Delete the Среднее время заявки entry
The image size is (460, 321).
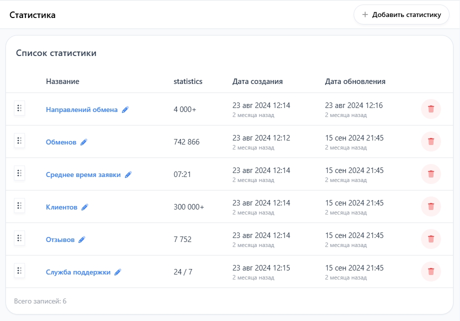click(x=431, y=174)
